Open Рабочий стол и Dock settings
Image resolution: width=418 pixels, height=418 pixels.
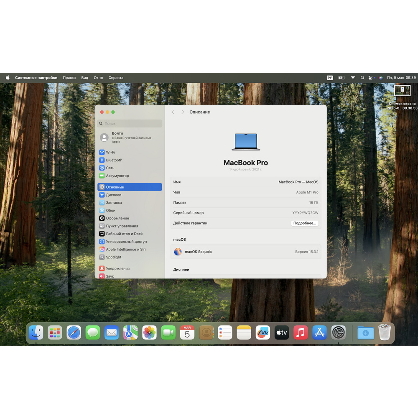click(130, 234)
